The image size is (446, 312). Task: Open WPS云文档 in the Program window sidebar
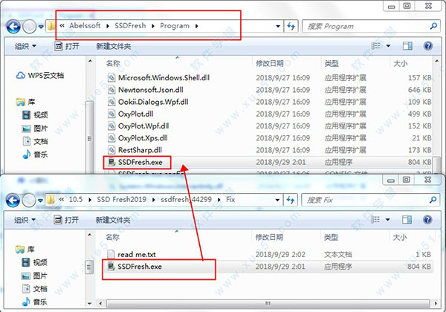[45, 75]
